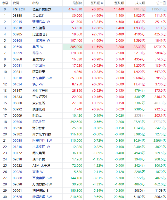The width and height of the screenshot is (167, 200).
Task: Select the 恒生科技指数 index row name
Action: pyautogui.click(x=42, y=9)
